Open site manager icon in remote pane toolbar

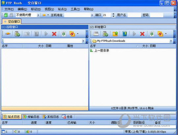pos(17,34)
